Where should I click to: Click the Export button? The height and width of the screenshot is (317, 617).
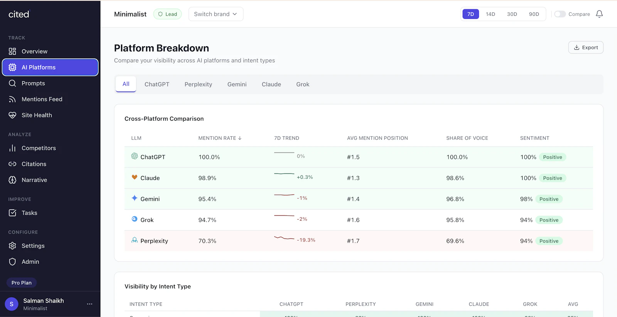pyautogui.click(x=586, y=47)
